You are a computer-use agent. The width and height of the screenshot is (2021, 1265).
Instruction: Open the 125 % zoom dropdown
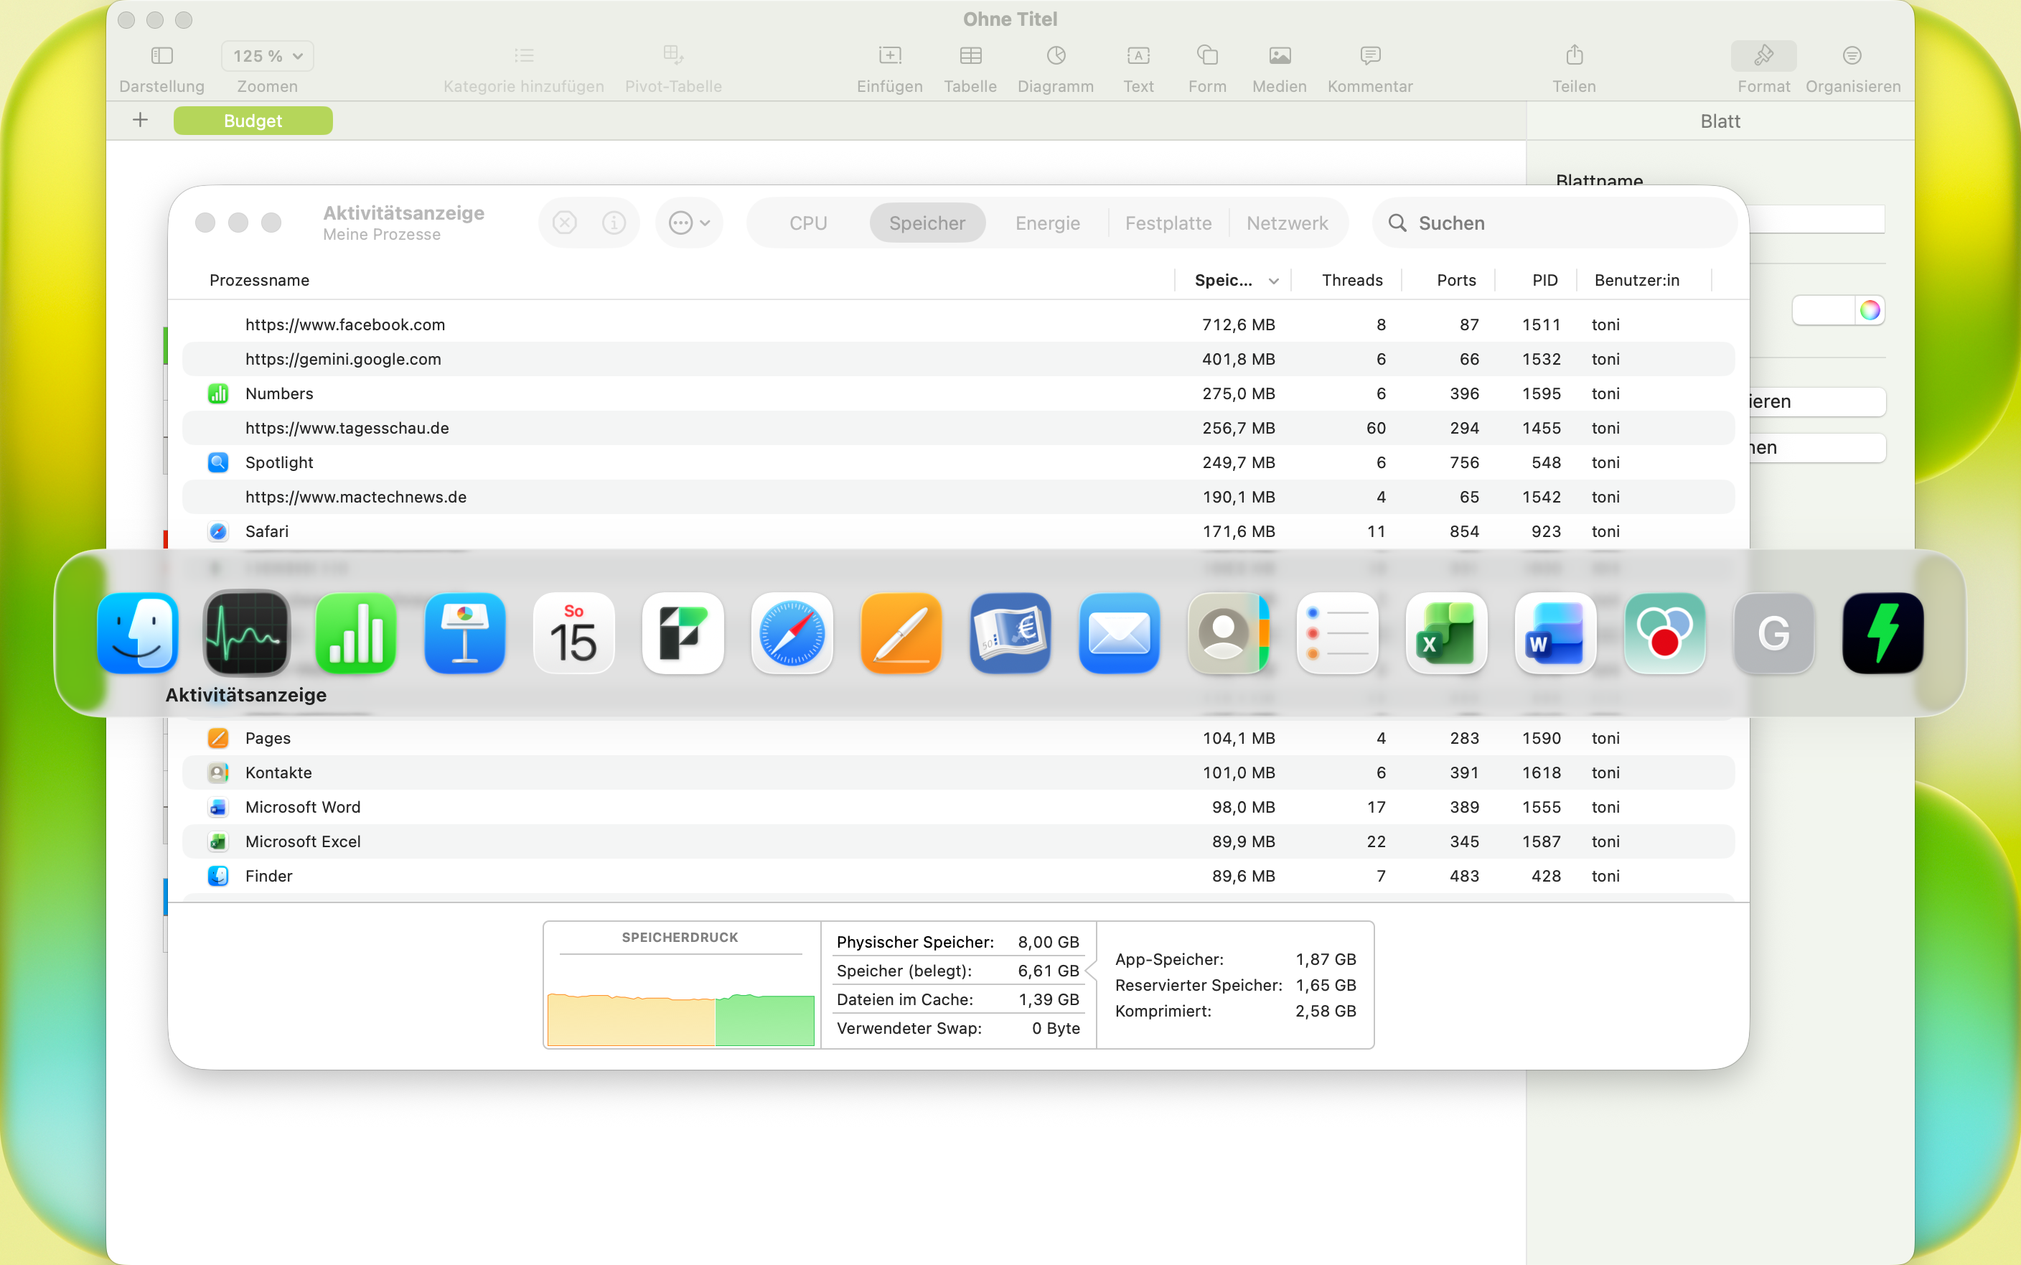268,56
